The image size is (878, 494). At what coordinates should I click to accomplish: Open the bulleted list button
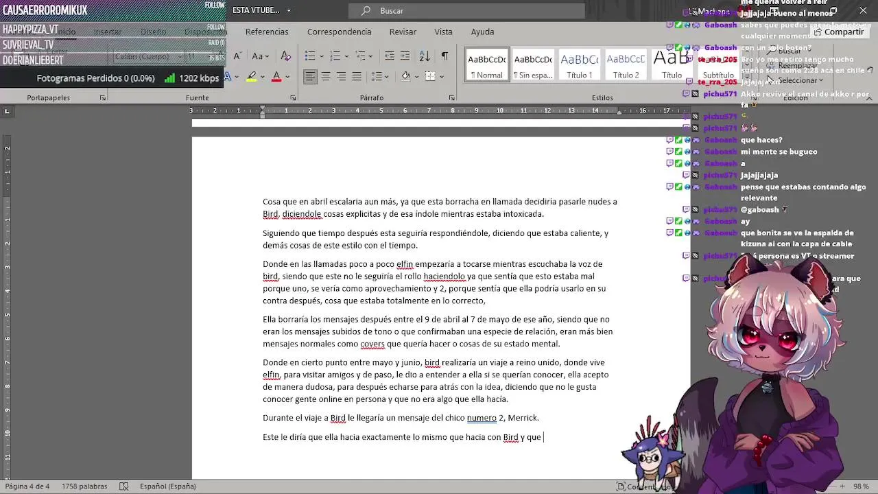tap(310, 56)
